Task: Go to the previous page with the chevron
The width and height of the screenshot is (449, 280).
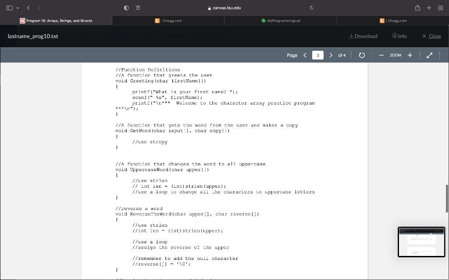Action: coord(305,55)
